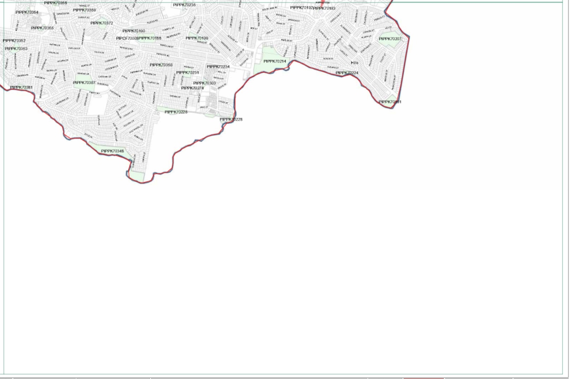Click the PIPPK70214 park label
Screen dimensions: 570x379
click(275, 62)
